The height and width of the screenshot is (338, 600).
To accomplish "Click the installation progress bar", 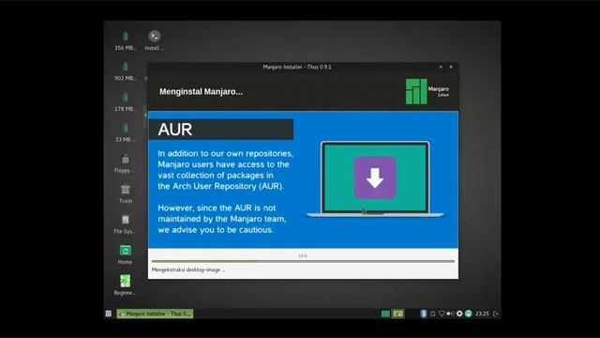I will (x=303, y=261).
